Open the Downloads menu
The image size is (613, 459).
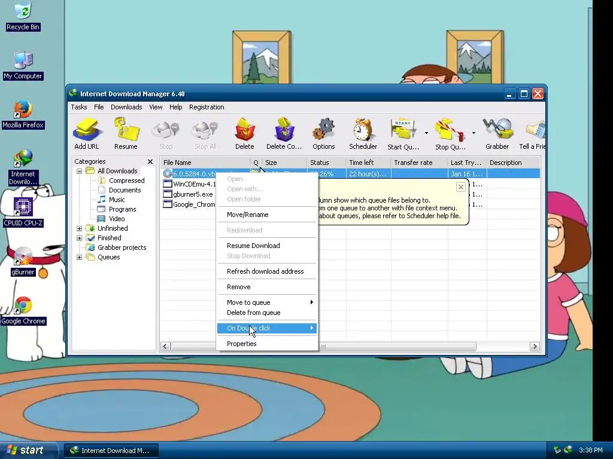[x=126, y=107]
